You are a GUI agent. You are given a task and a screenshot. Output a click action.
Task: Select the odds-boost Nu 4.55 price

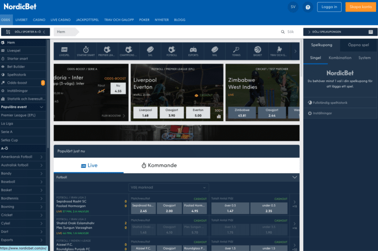(x=118, y=88)
